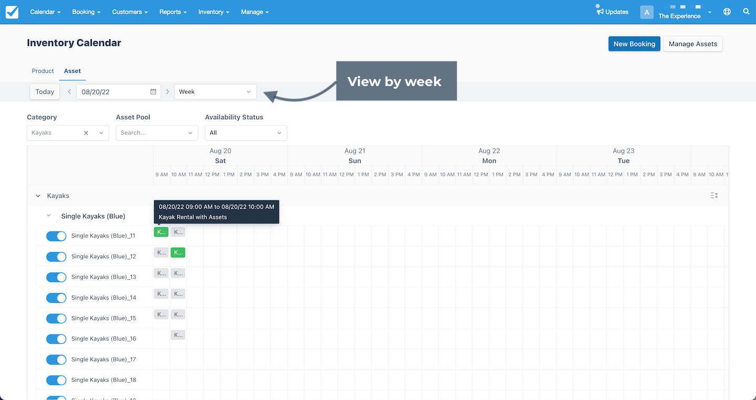Screen dimensions: 756x400
Task: Go to previous week with left arrow
Action: (69, 91)
